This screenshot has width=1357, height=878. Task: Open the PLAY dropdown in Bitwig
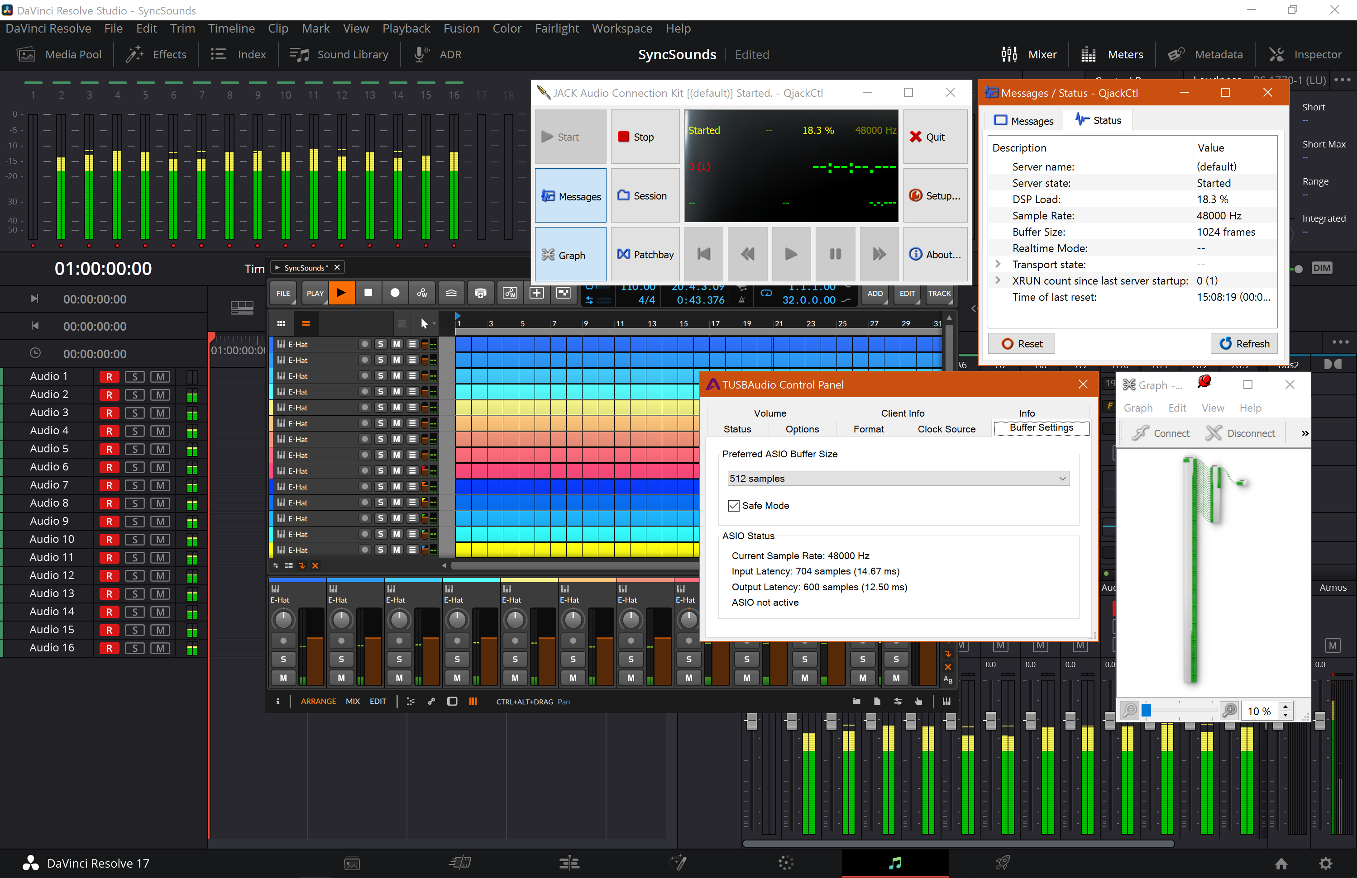315,294
